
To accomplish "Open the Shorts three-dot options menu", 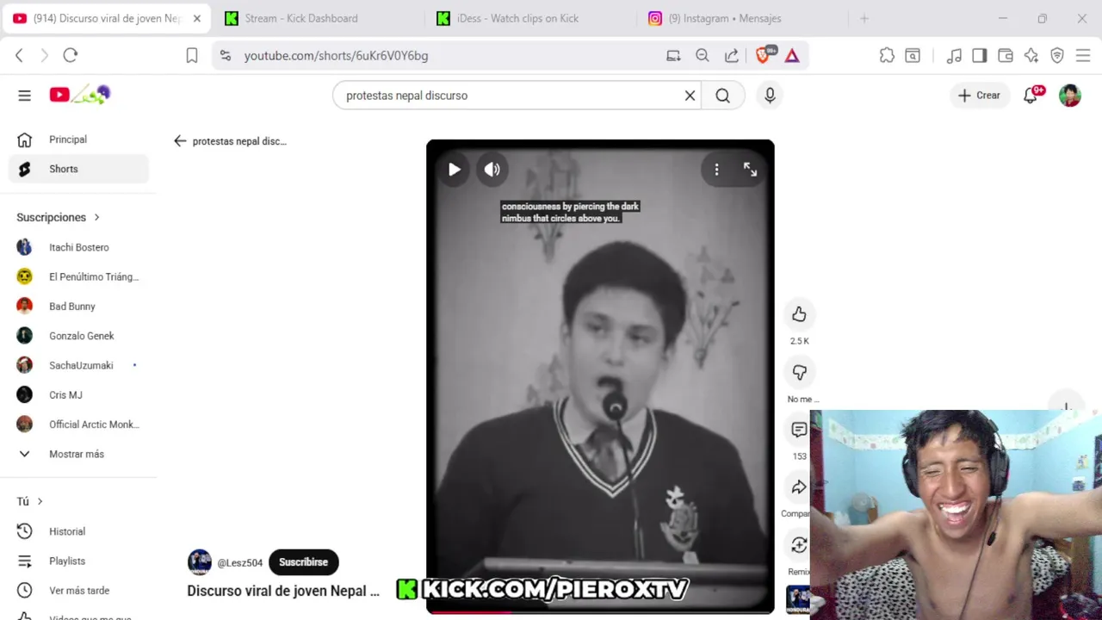I will [716, 170].
